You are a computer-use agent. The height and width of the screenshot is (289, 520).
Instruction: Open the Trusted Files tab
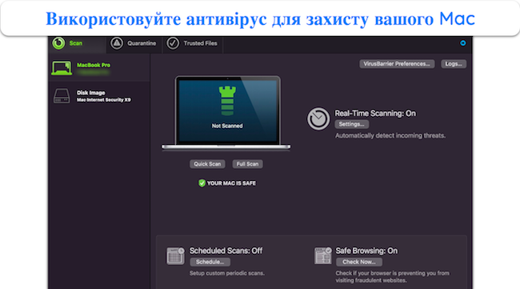[x=192, y=43]
